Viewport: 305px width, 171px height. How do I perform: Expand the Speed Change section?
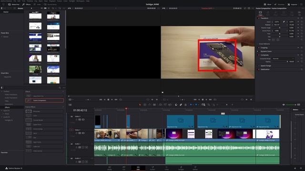[x=266, y=66]
